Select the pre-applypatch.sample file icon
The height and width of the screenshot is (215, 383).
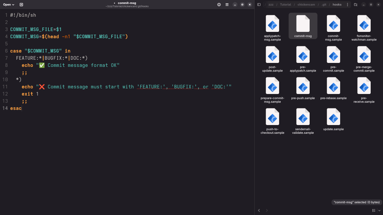pyautogui.click(x=303, y=55)
